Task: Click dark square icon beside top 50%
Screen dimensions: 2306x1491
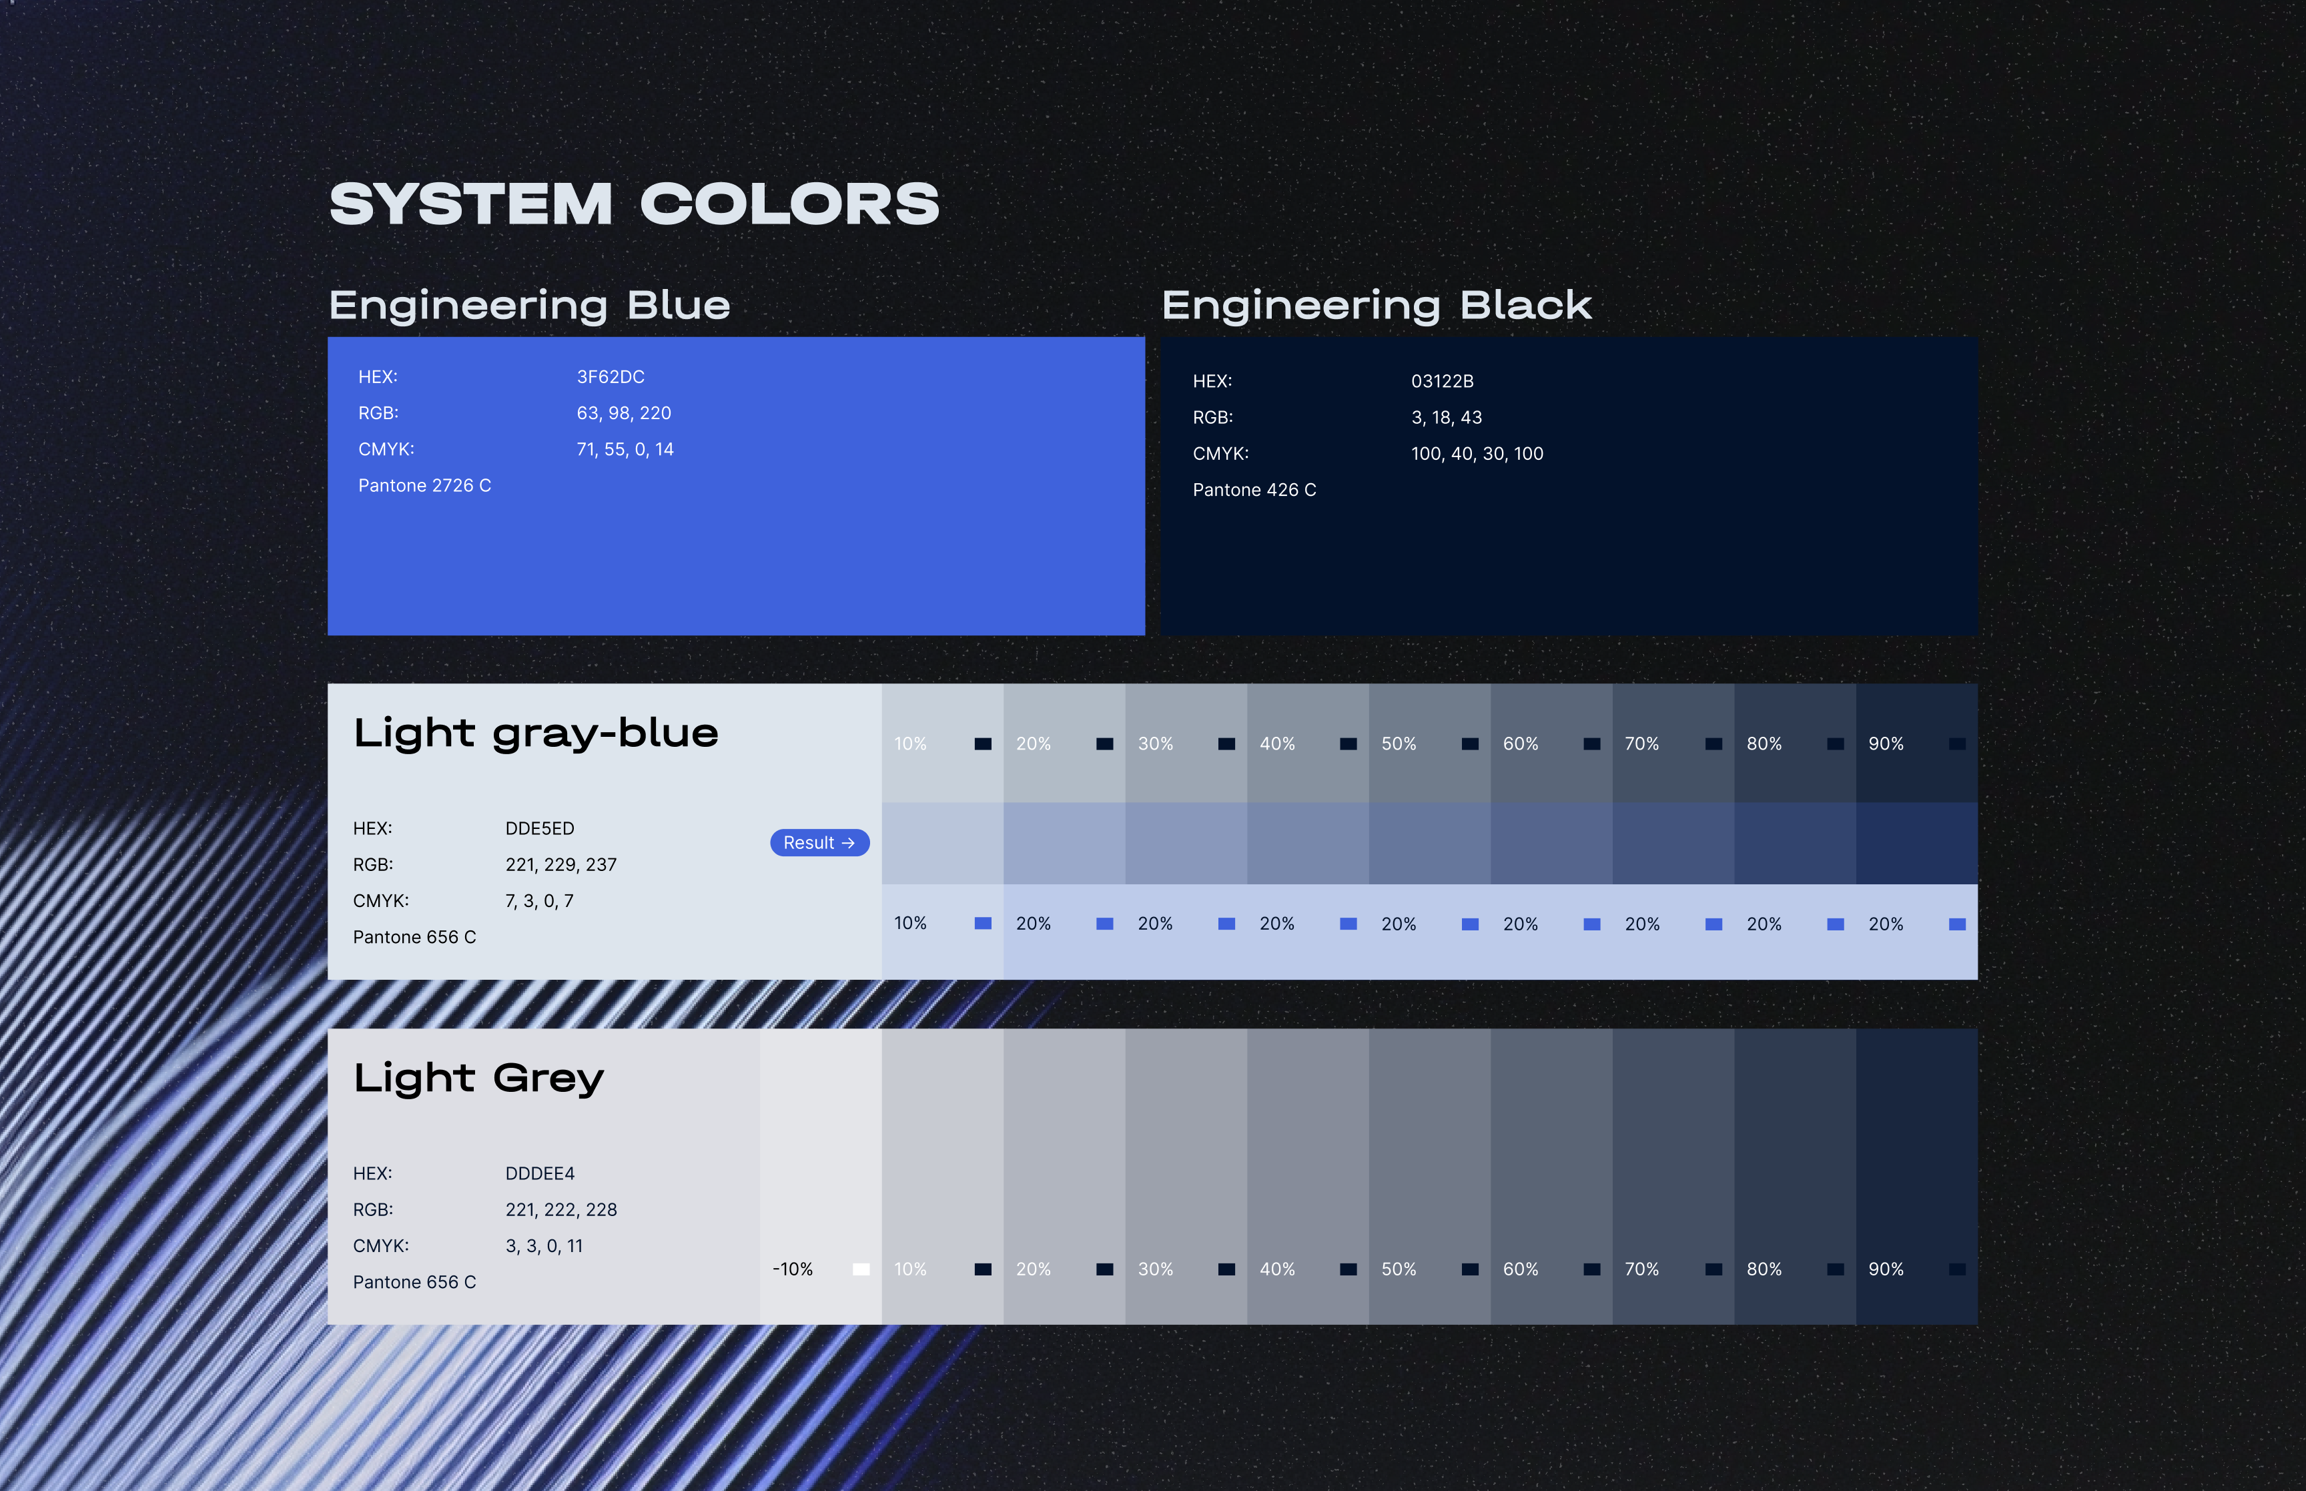Action: tap(1469, 743)
